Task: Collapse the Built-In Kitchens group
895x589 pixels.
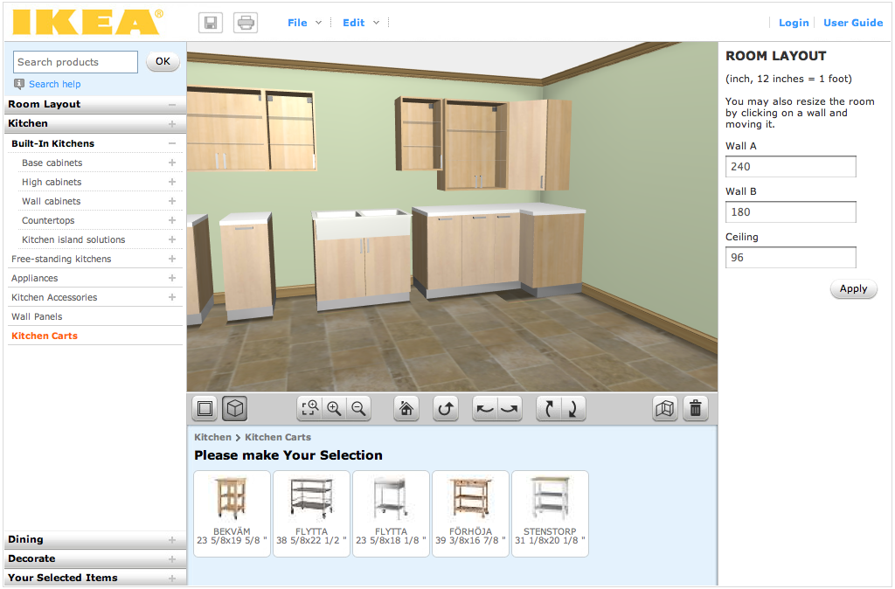Action: pyautogui.click(x=172, y=144)
